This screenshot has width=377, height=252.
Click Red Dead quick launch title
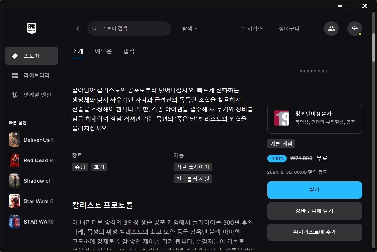point(39,160)
